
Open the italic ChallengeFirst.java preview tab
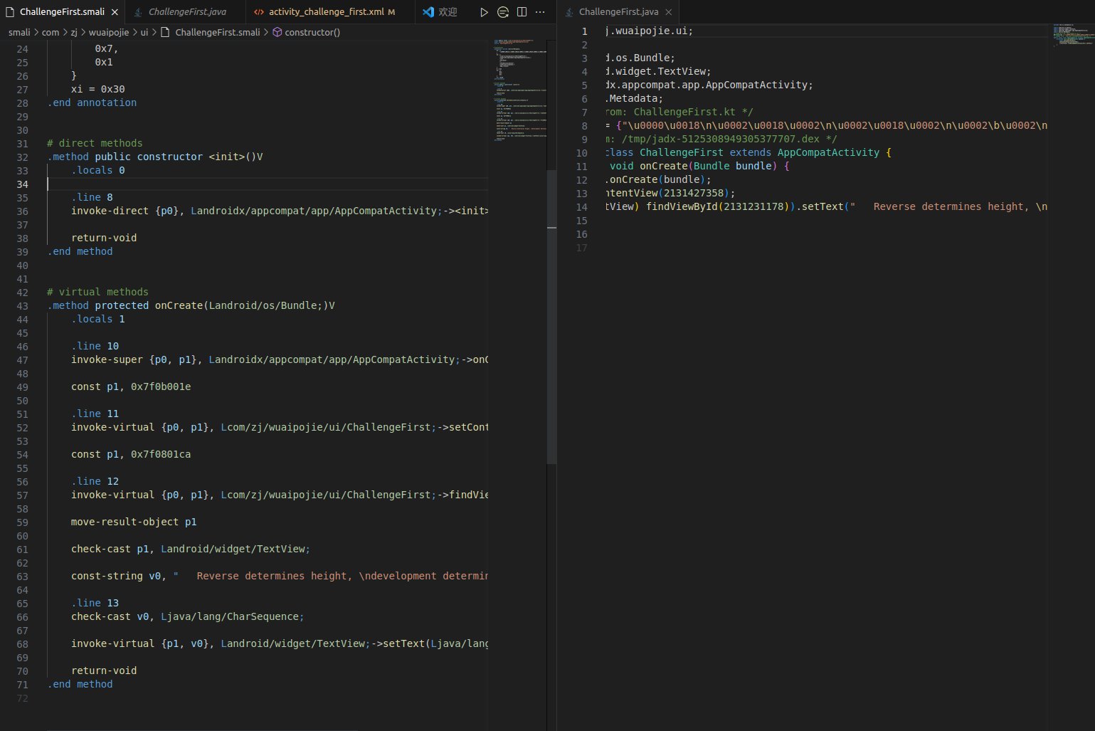coord(187,12)
